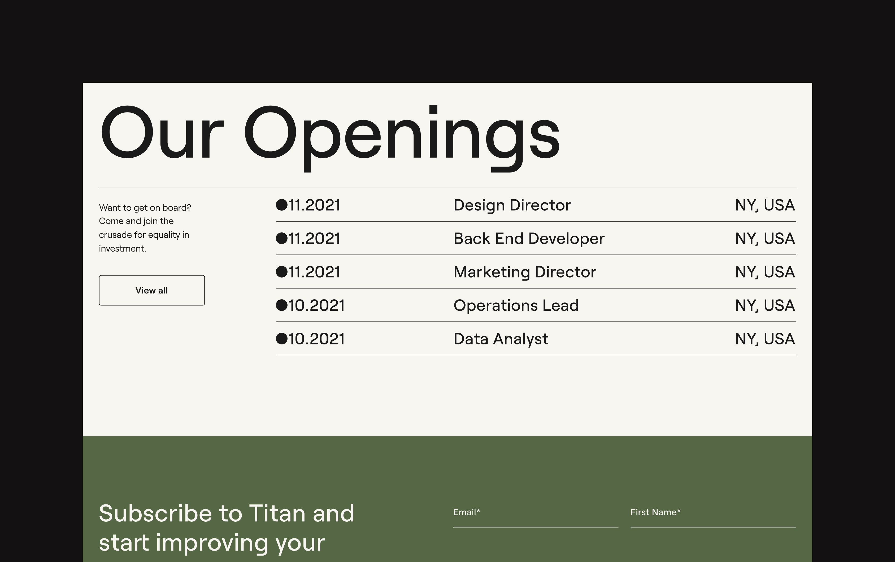This screenshot has height=562, width=895.
Task: Click bullet dot beside Back End Developer date
Action: 282,238
